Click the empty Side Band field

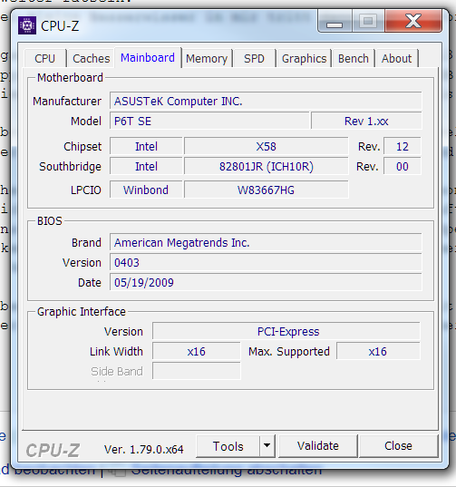click(x=196, y=371)
